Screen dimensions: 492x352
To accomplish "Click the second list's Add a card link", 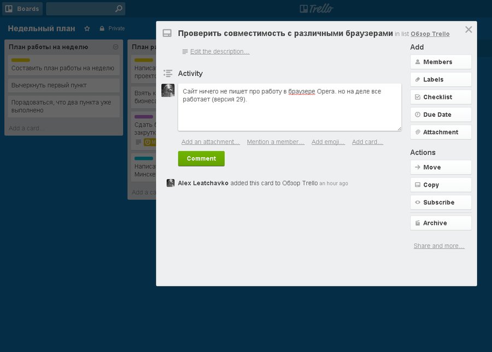I will (x=144, y=192).
